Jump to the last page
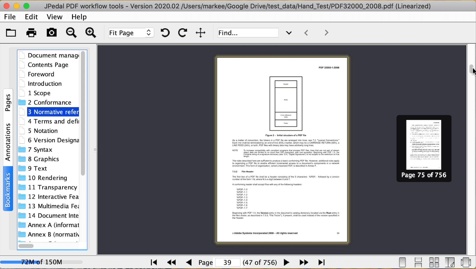The width and height of the screenshot is (476, 269). pos(321,262)
